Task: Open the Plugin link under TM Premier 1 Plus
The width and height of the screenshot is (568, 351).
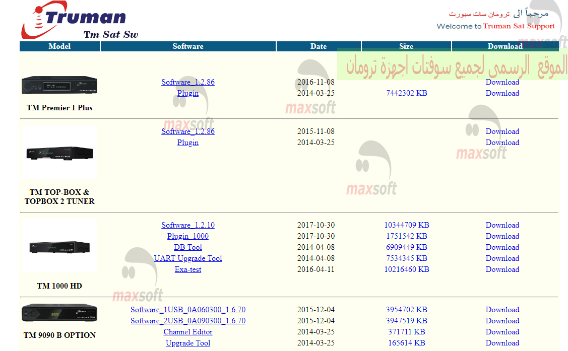Action: pos(188,93)
